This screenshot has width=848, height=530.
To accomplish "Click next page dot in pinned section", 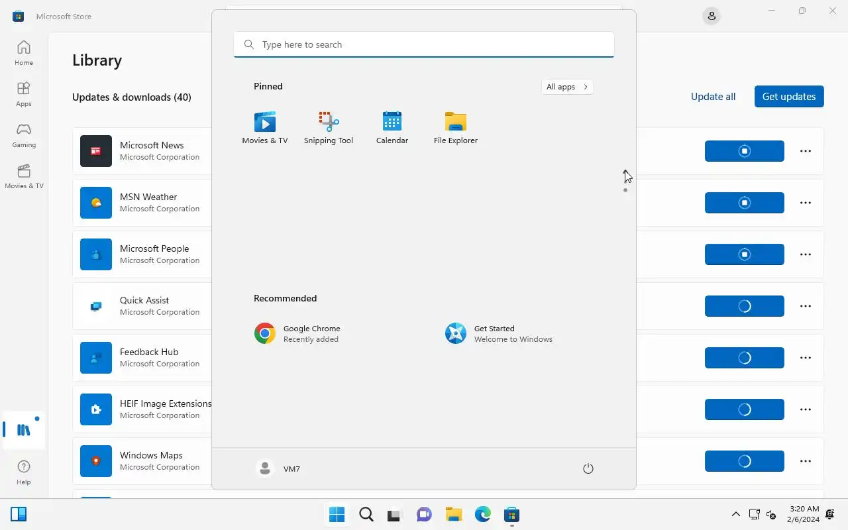I will pos(625,190).
